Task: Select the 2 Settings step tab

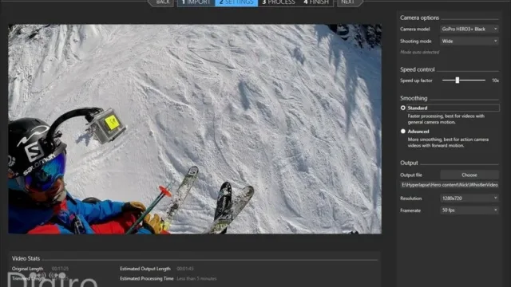Action: 236,2
